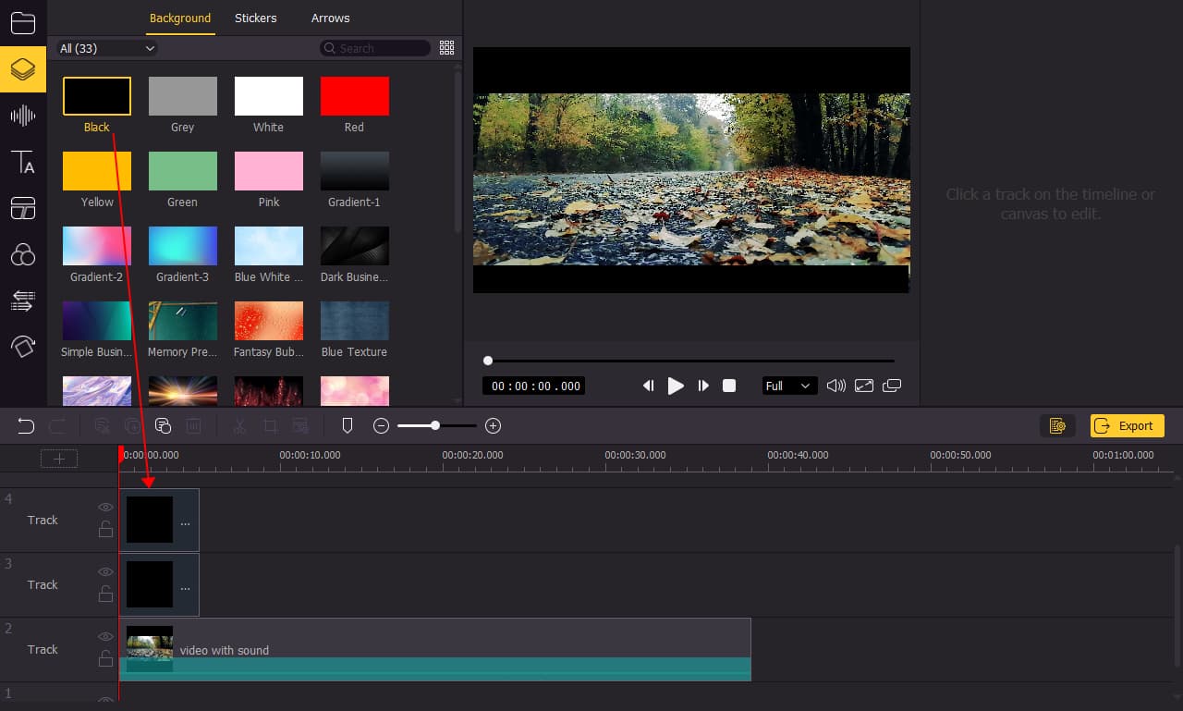Select the Red background swatch
This screenshot has height=711, width=1183.
coord(354,95)
